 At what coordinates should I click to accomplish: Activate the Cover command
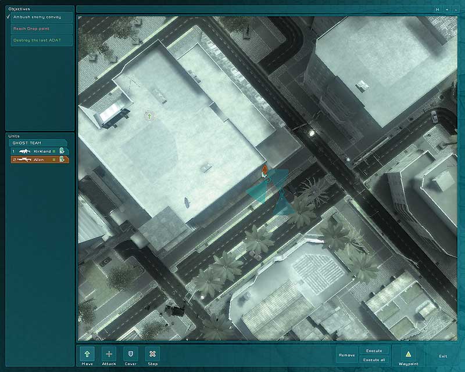pyautogui.click(x=131, y=354)
